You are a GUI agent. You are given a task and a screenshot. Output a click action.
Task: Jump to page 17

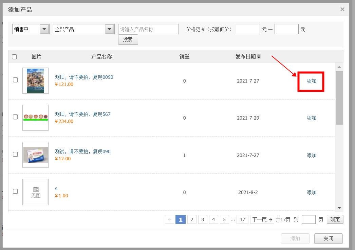(x=242, y=219)
